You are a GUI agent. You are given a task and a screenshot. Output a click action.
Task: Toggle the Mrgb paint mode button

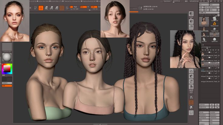click(75, 7)
